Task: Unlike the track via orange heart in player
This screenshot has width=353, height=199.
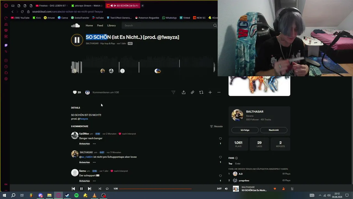Action: click(275, 189)
